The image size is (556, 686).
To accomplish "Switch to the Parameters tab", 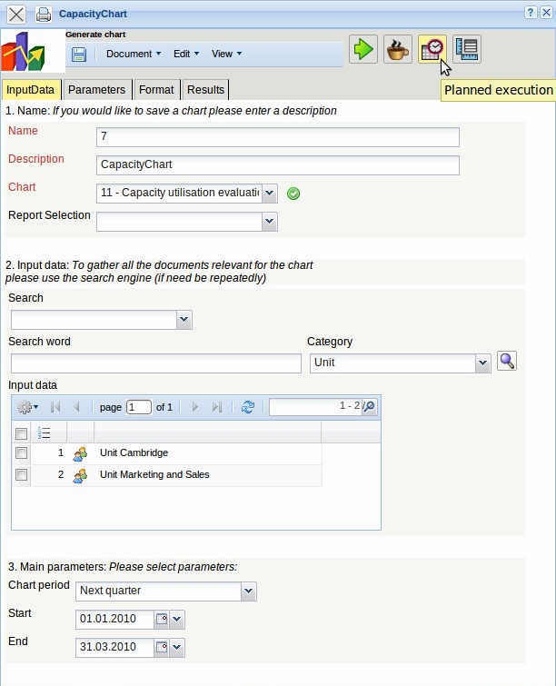I will tap(96, 90).
